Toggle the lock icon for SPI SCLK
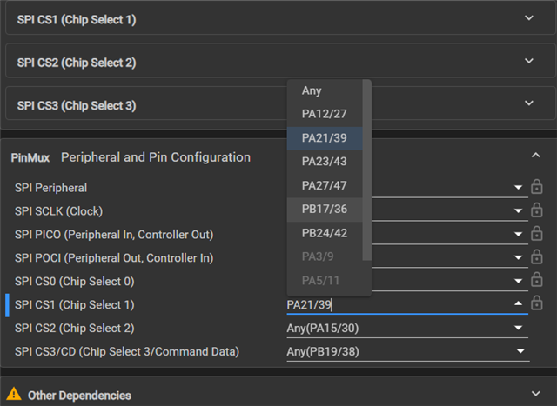 536,210
